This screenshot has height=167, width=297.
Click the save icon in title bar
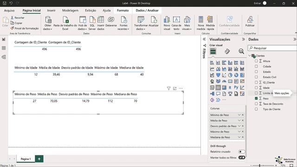[5, 3]
